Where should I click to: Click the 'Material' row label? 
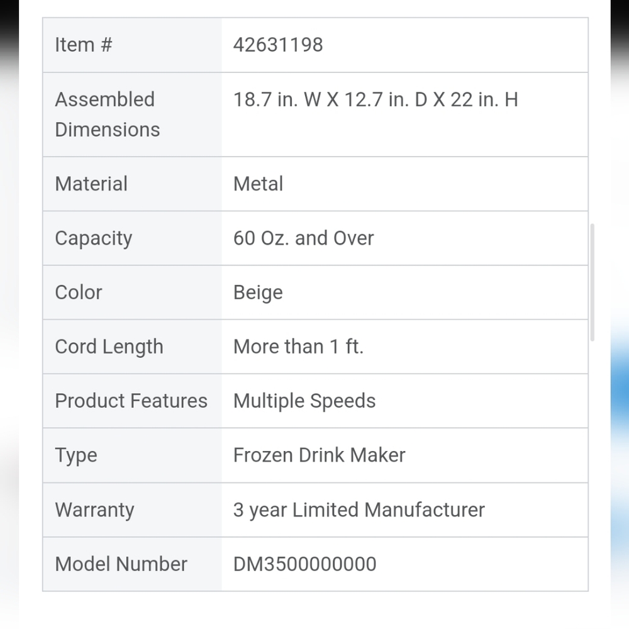[91, 184]
